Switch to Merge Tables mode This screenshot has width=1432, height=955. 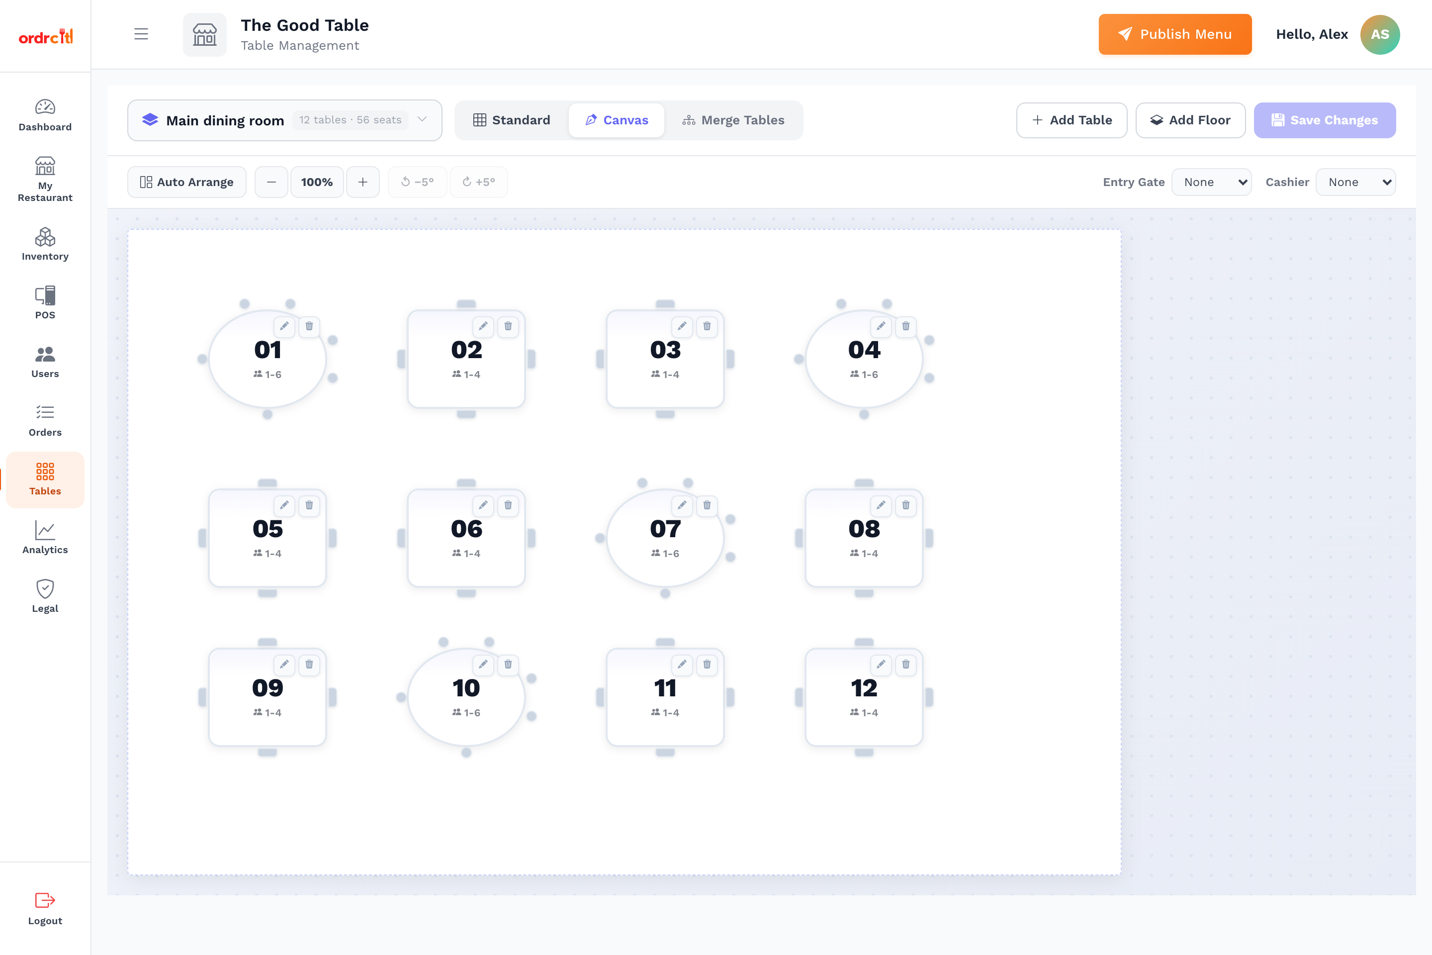(x=733, y=120)
